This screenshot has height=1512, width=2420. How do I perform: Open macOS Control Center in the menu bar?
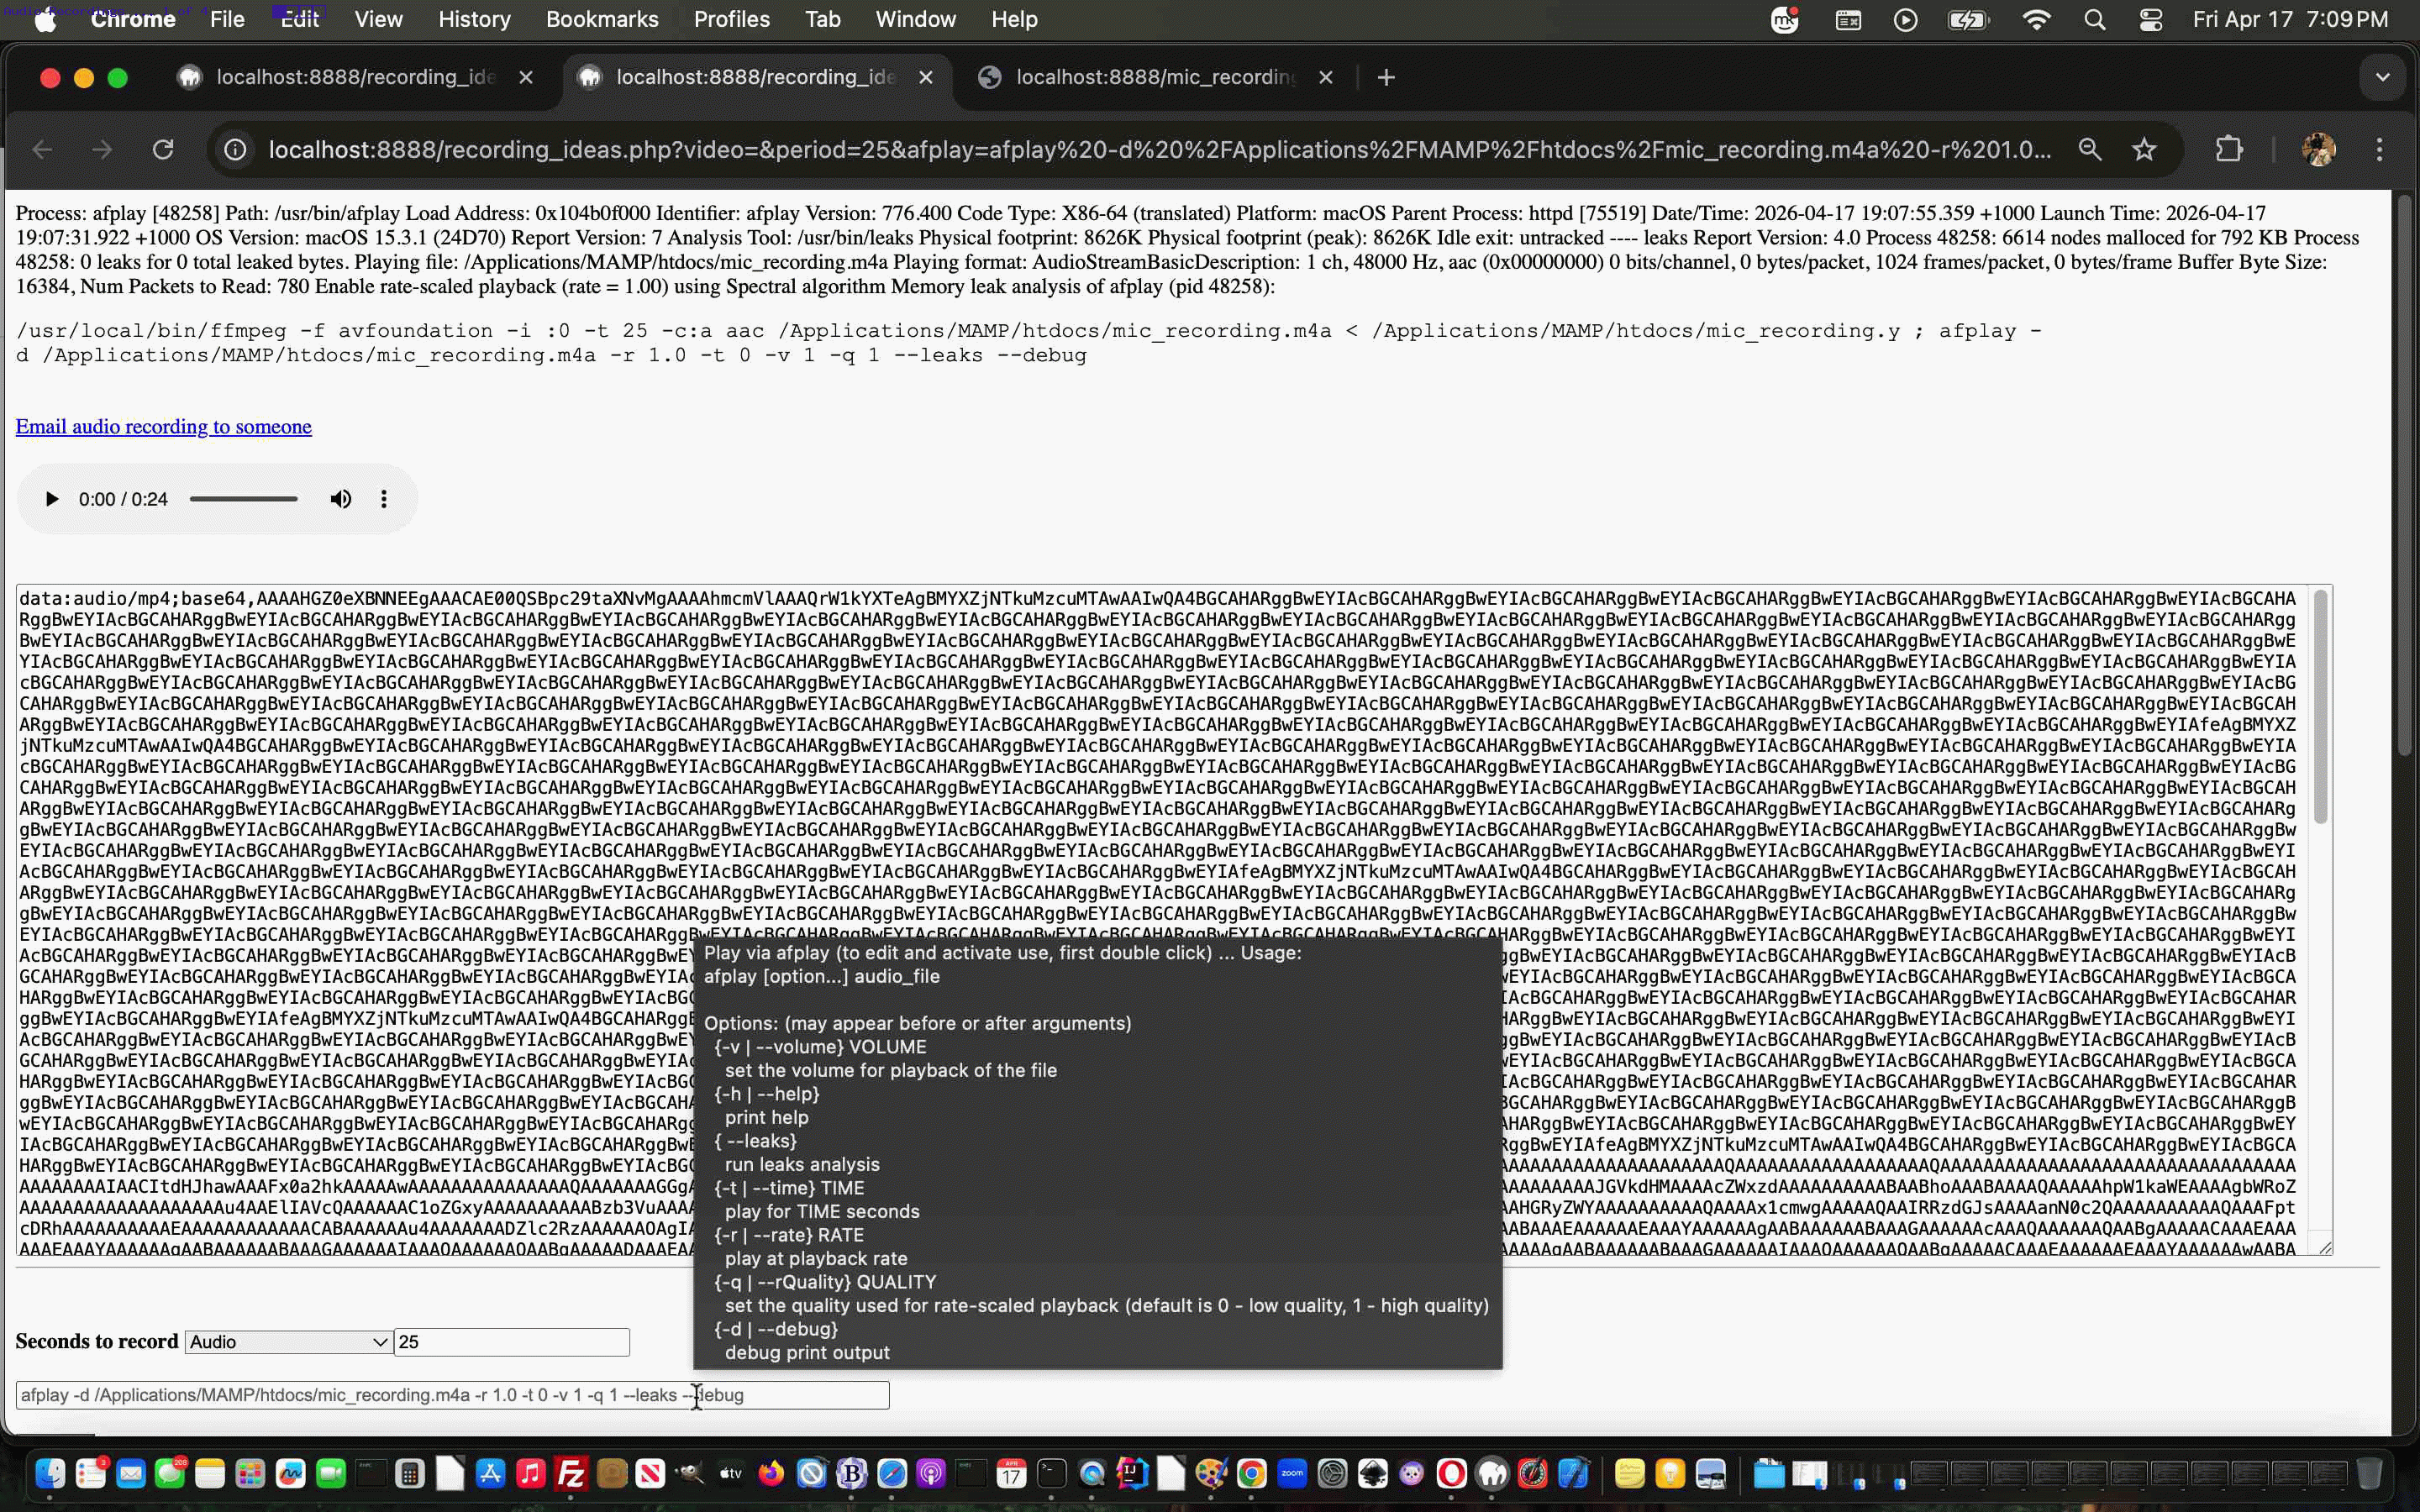pos(2151,20)
